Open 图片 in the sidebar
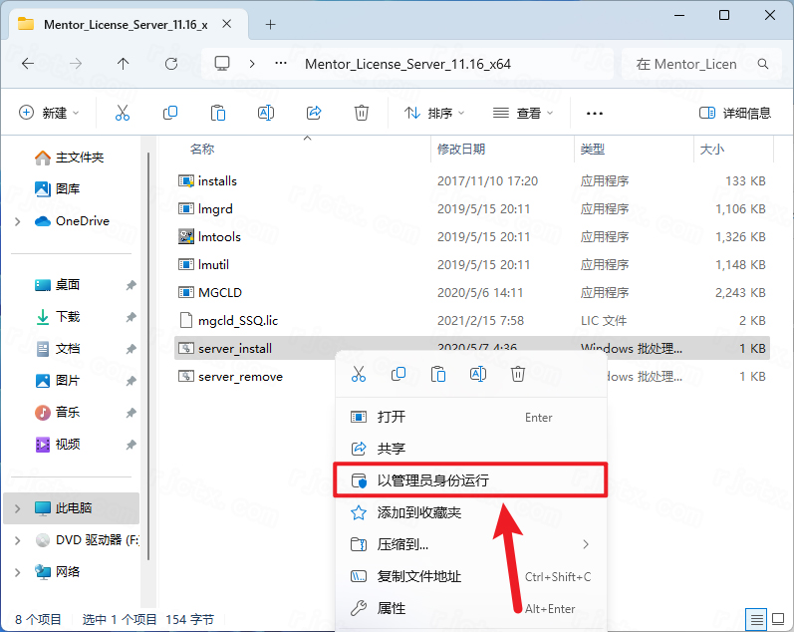794x632 pixels. tap(58, 381)
